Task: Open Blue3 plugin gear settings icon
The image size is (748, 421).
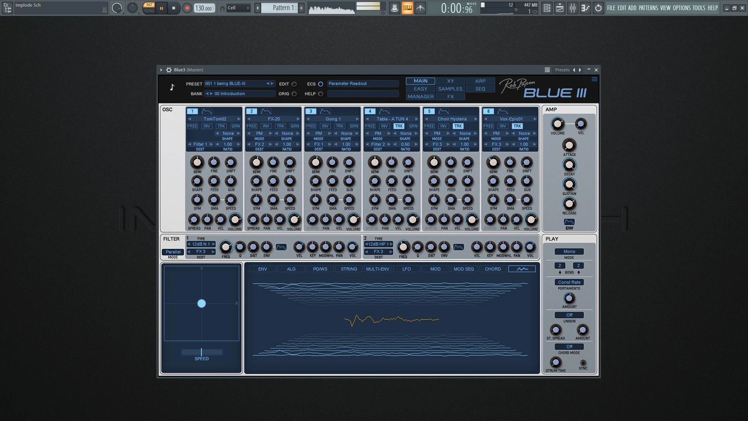Action: (x=169, y=70)
